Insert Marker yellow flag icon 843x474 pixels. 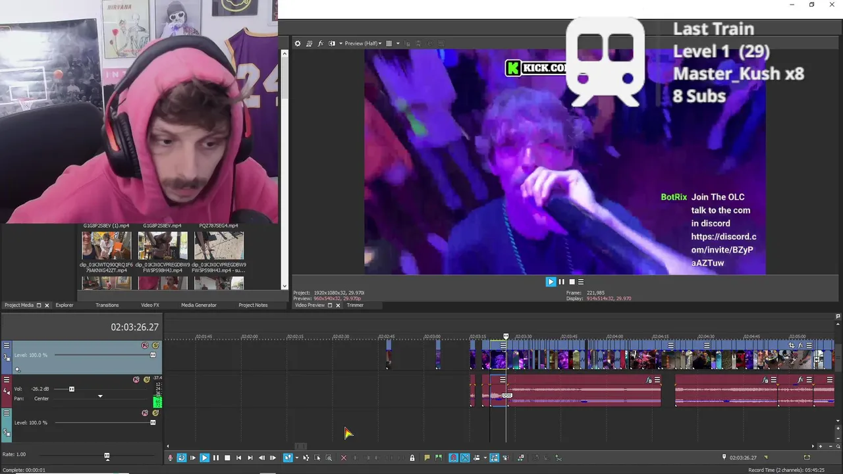click(x=427, y=458)
